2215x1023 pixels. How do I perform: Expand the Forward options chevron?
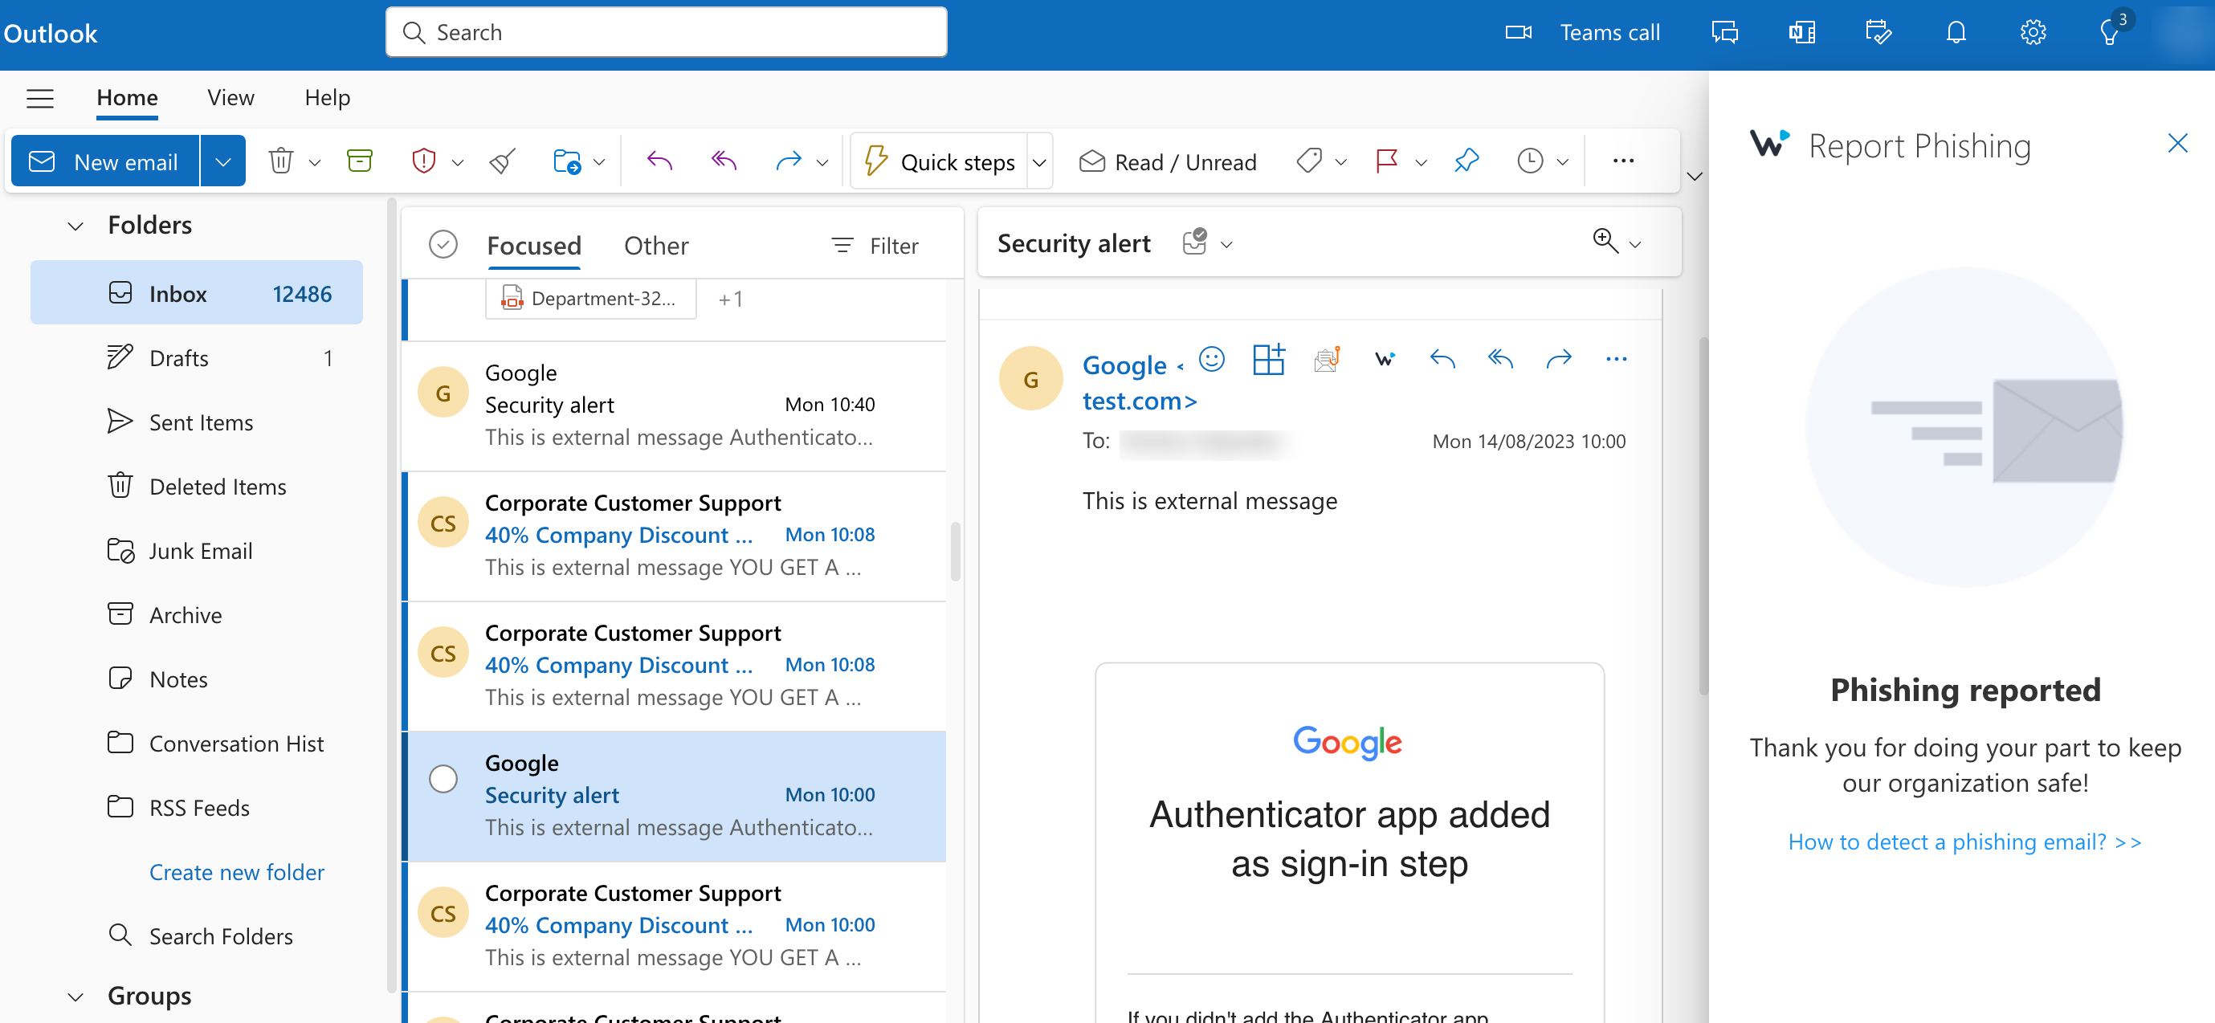point(822,161)
